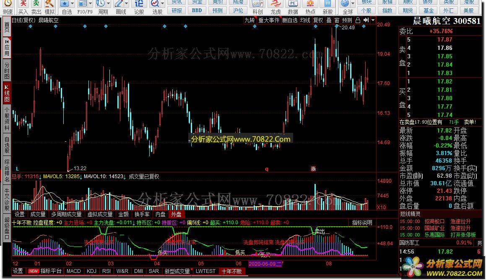Click the 卖出 sell icon

pos(36,4)
